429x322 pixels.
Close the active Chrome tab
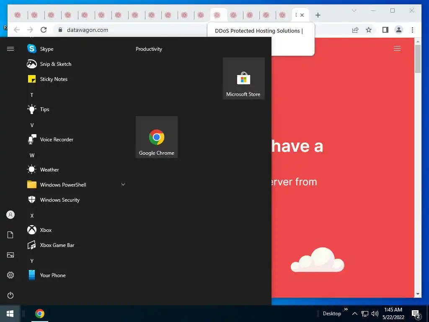click(302, 15)
